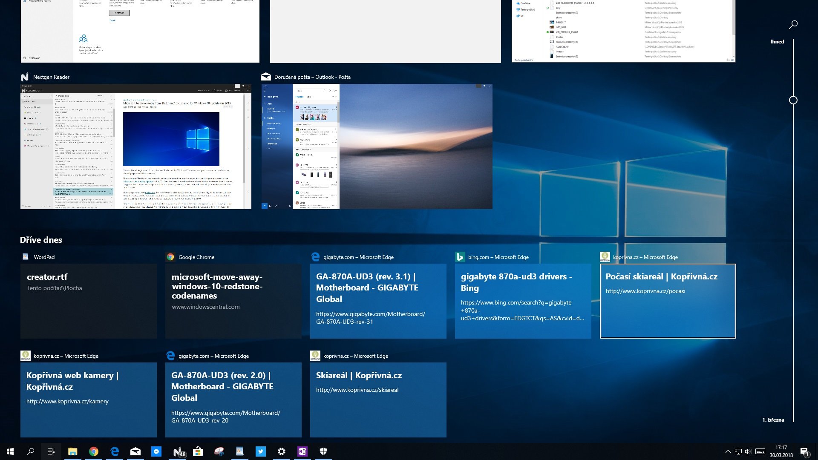This screenshot has height=460, width=818.
Task: Click the volume speaker tray icon
Action: (x=748, y=451)
